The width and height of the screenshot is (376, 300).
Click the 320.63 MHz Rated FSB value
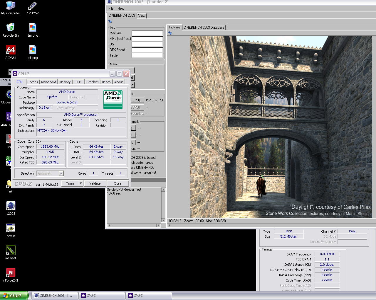50,162
